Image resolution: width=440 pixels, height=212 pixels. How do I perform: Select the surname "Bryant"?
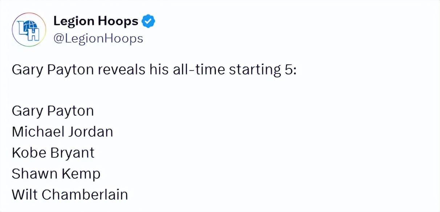coord(73,153)
